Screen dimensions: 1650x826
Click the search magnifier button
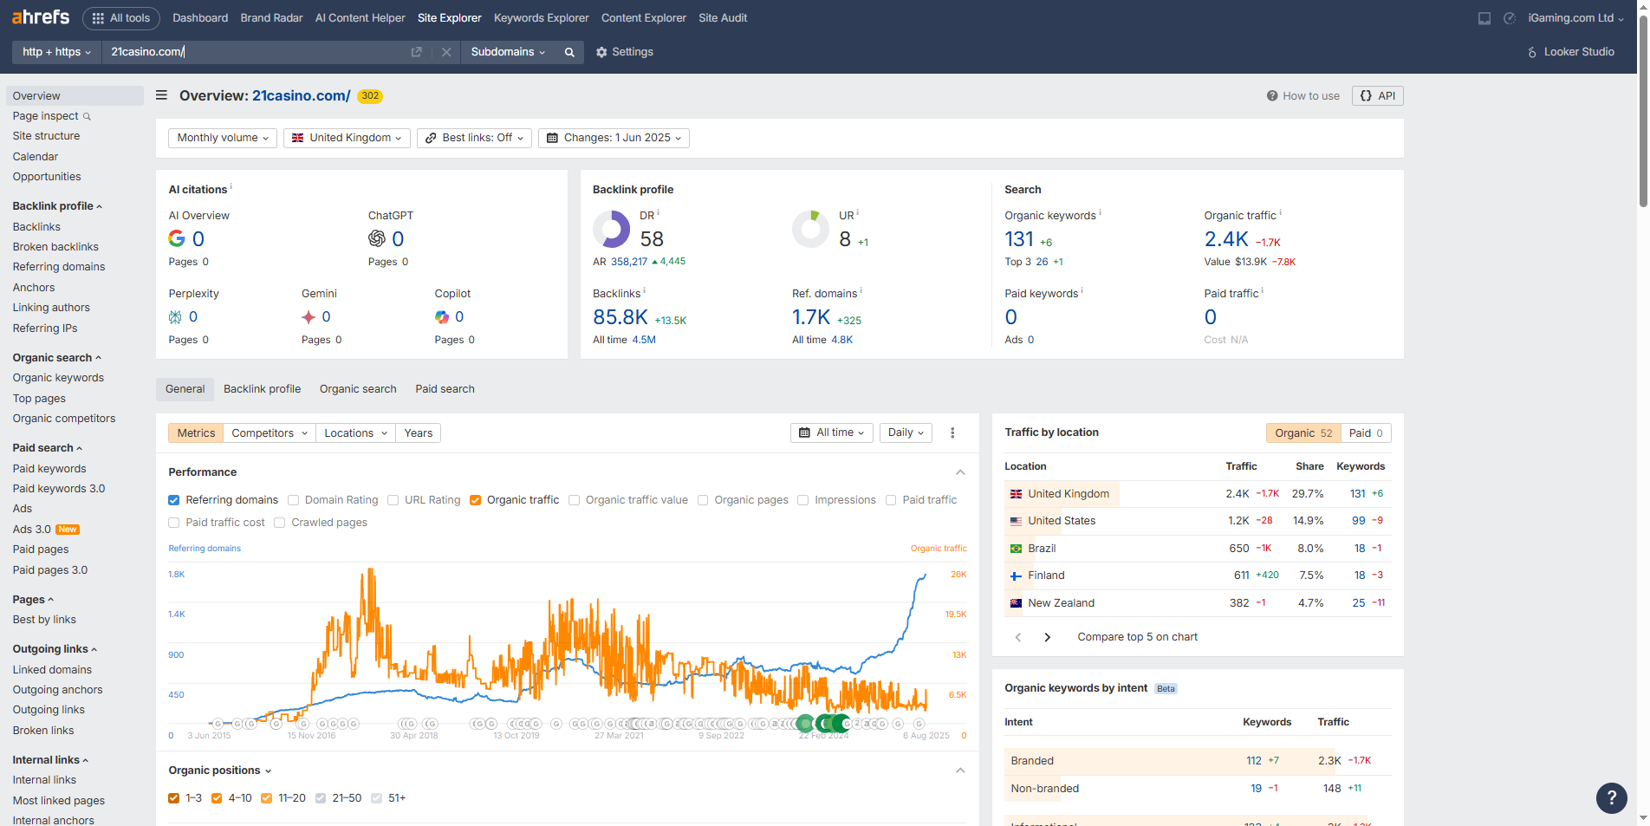(x=569, y=52)
